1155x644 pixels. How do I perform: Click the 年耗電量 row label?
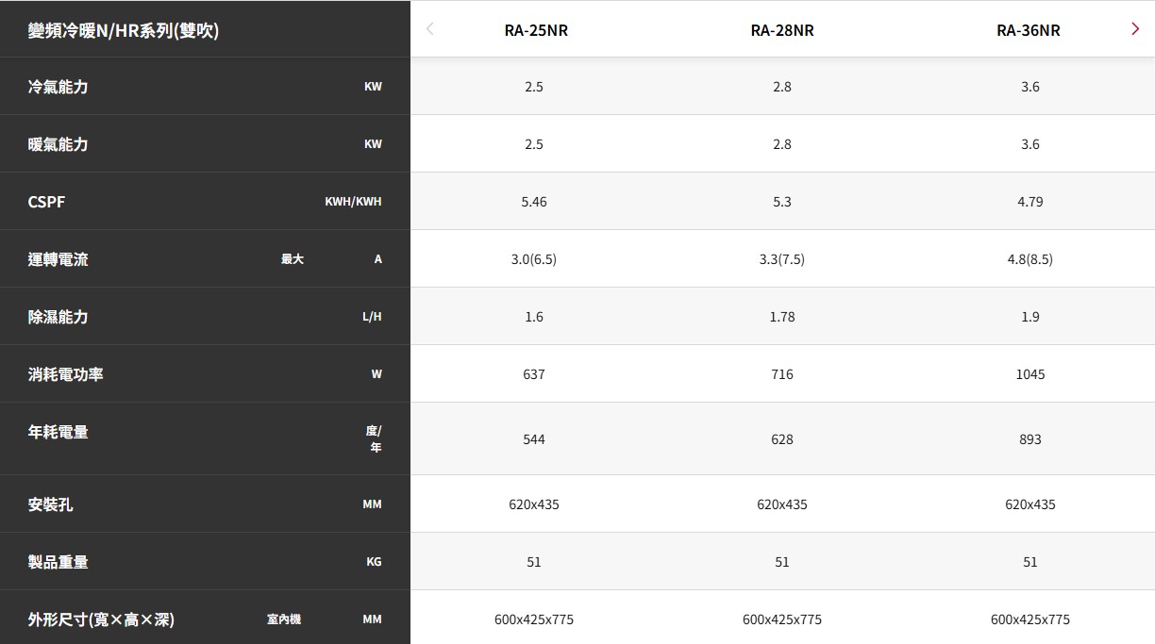pyautogui.click(x=59, y=432)
